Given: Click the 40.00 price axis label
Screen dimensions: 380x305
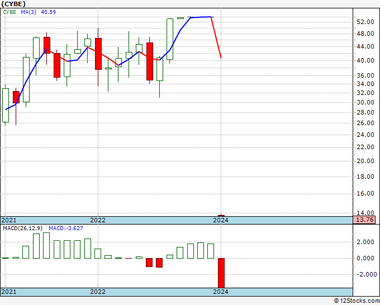Looking at the screenshot, I should pyautogui.click(x=365, y=60).
